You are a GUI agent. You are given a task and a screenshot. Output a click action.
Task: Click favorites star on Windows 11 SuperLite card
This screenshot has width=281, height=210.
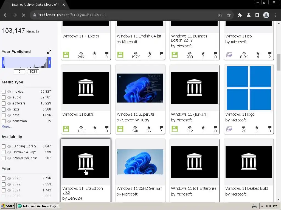(149, 127)
